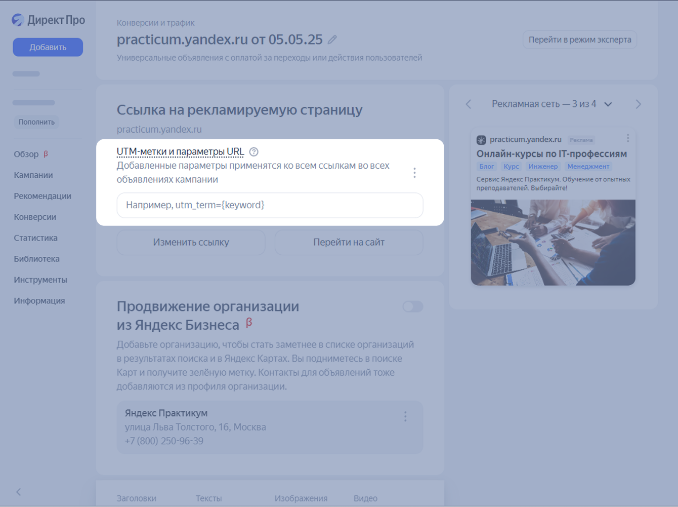This screenshot has height=507, width=678.
Task: Click Перейти в режим эксперта button
Action: pyautogui.click(x=580, y=40)
